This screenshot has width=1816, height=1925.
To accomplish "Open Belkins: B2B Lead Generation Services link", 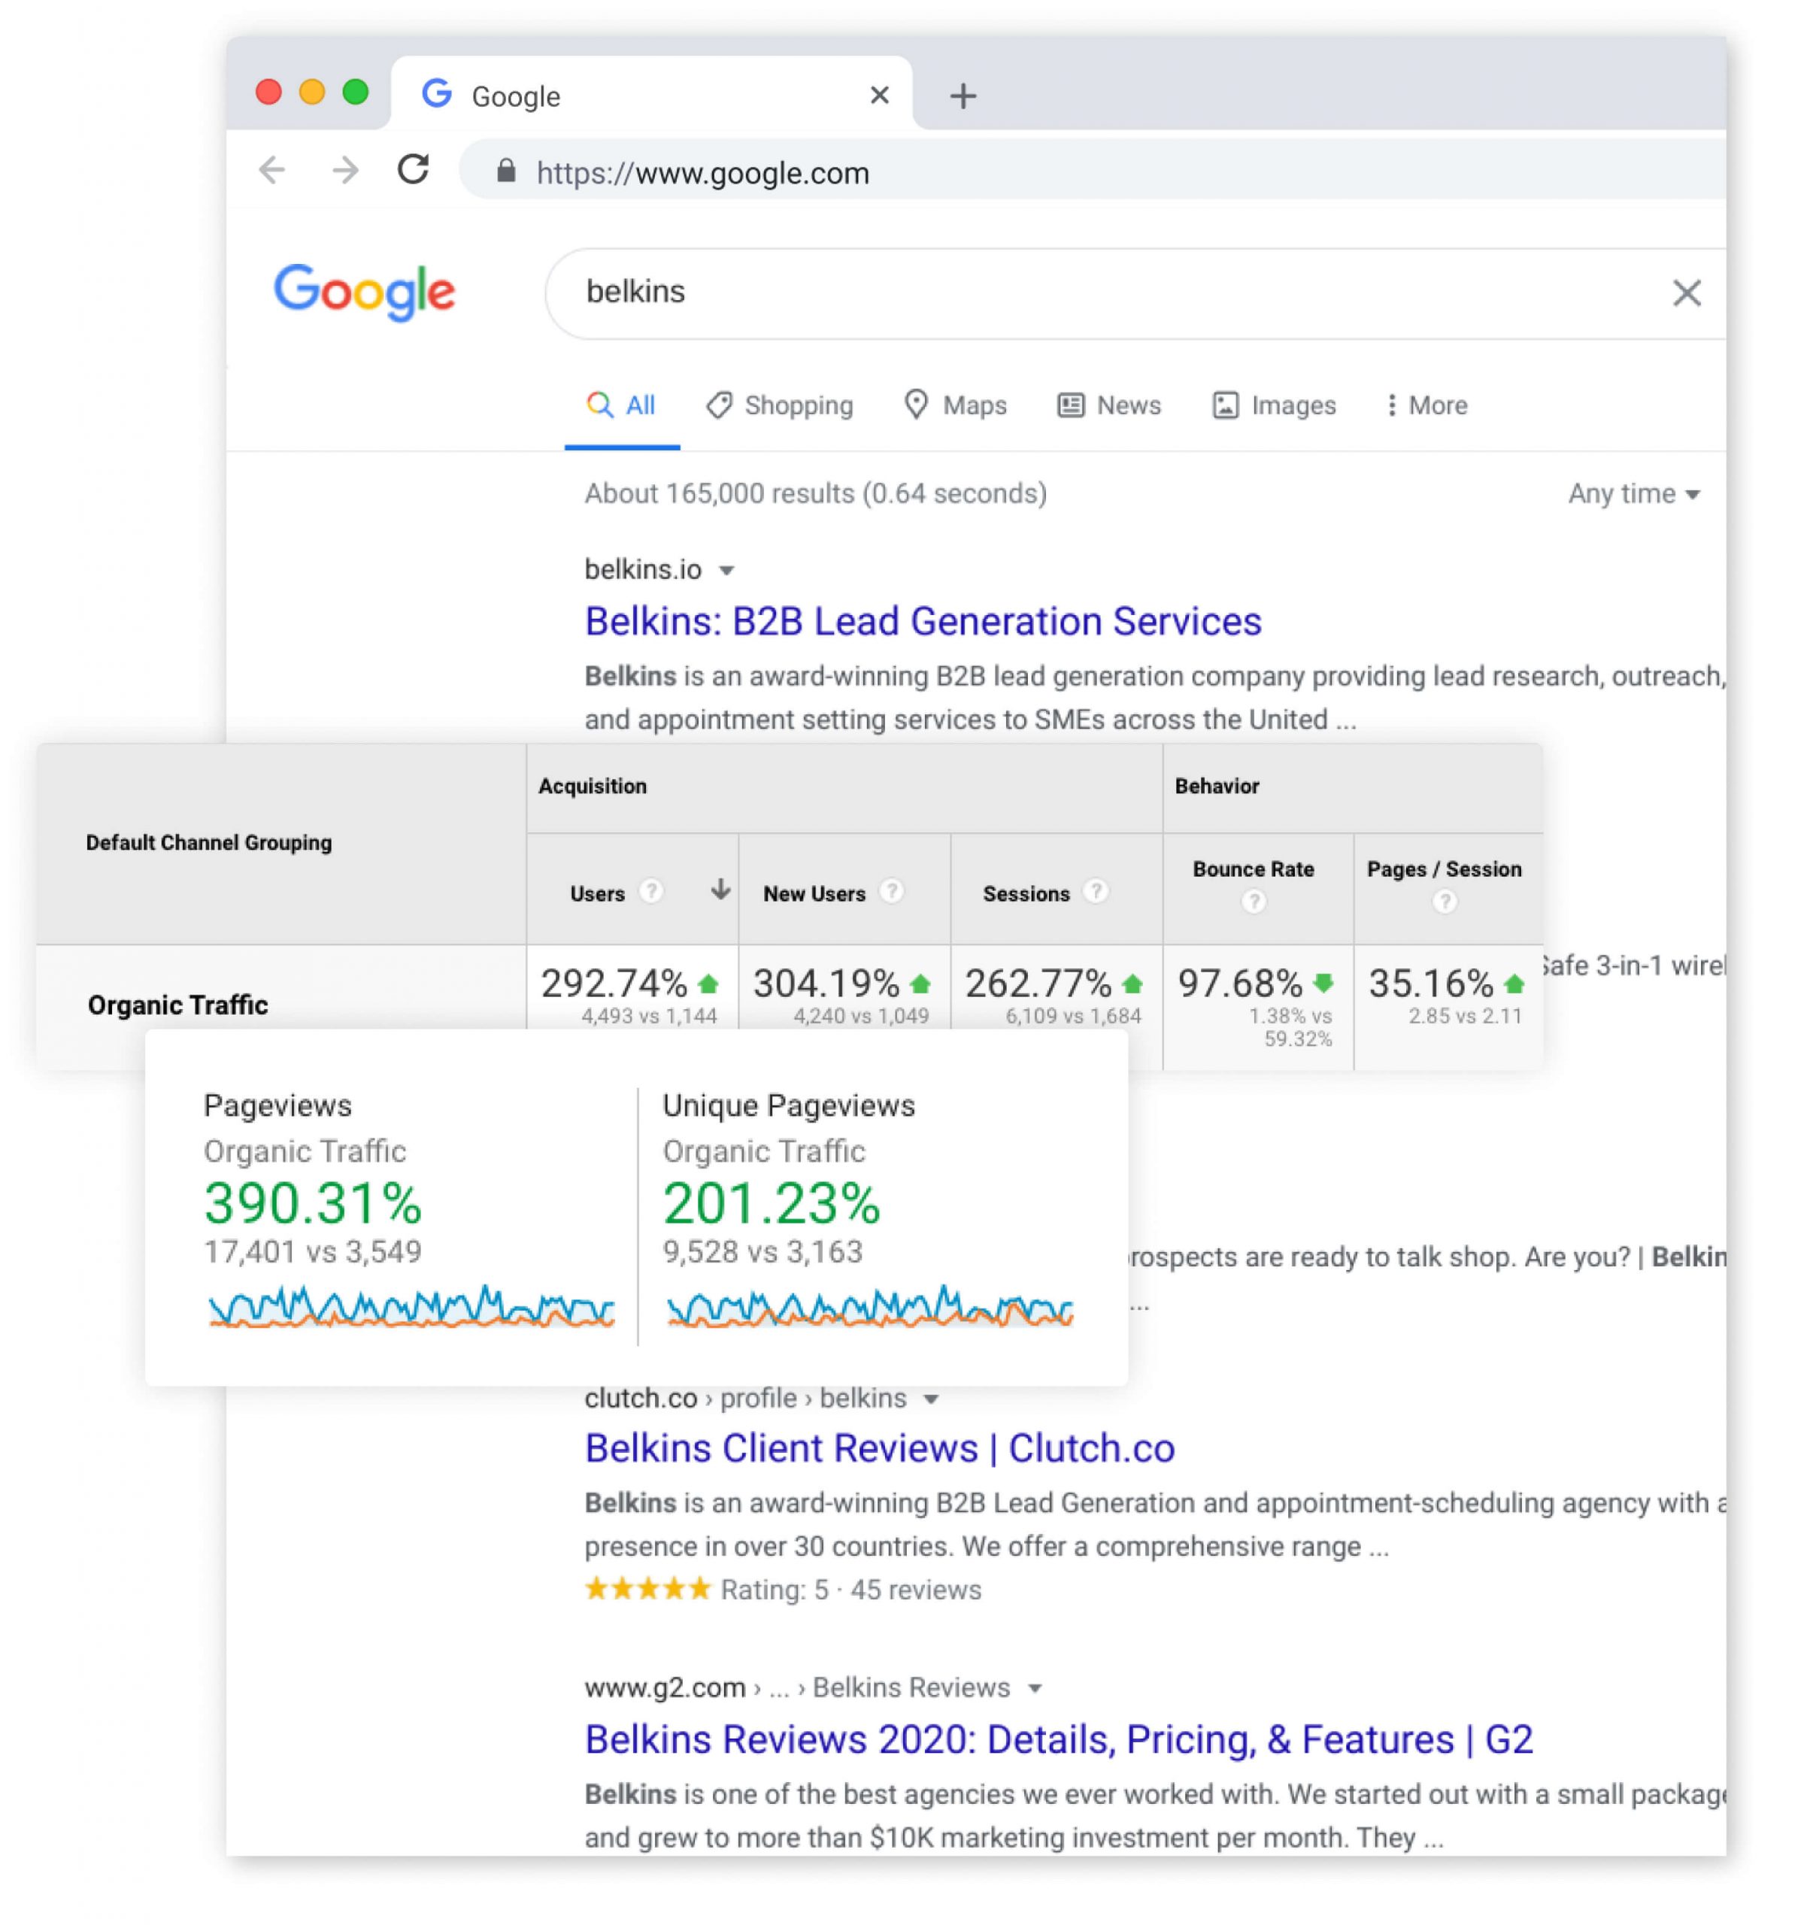I will click(x=923, y=620).
